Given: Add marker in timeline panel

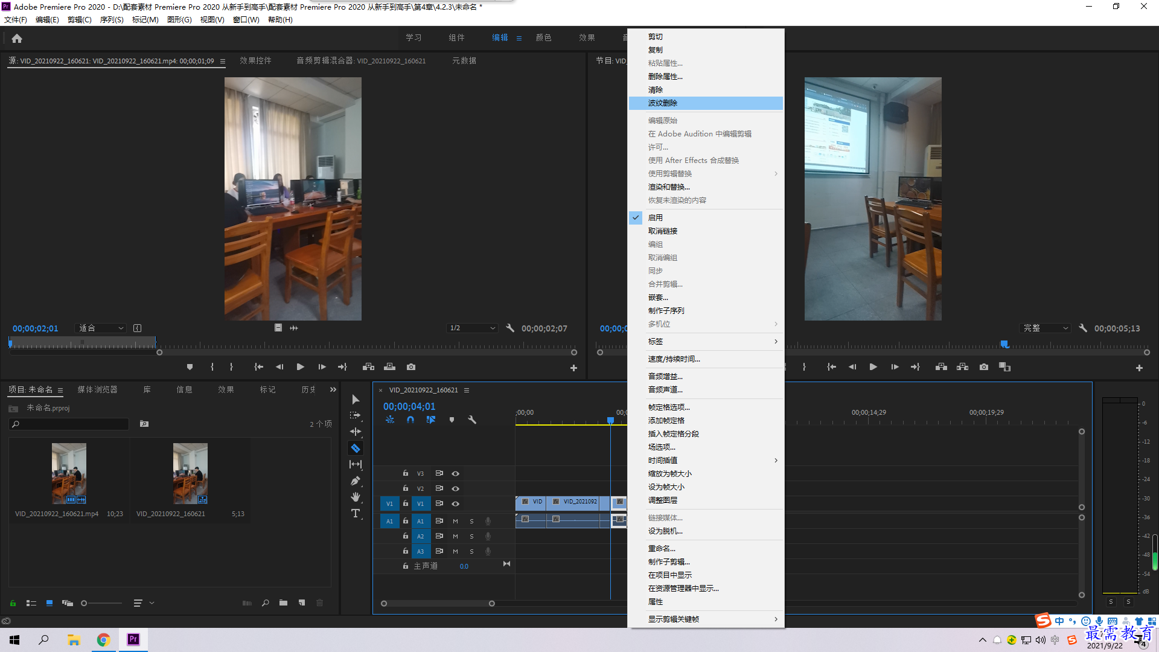Looking at the screenshot, I should tap(452, 420).
